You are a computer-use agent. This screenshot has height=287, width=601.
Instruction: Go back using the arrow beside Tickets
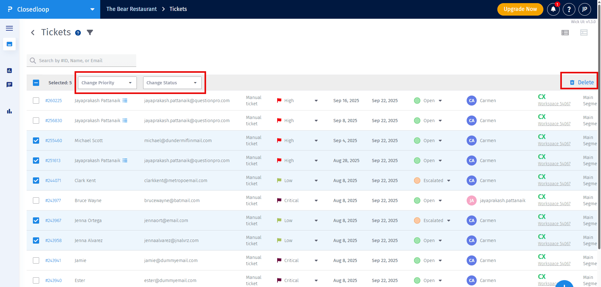click(x=33, y=32)
